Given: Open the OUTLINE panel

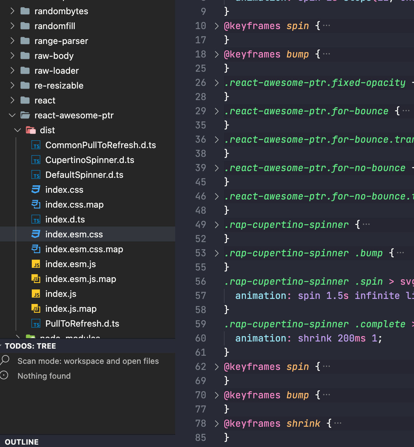Looking at the screenshot, I should coord(21,442).
